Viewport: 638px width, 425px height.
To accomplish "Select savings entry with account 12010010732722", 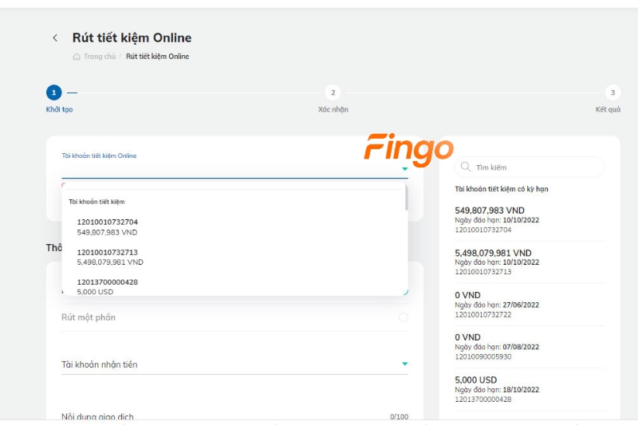I will 530,305.
